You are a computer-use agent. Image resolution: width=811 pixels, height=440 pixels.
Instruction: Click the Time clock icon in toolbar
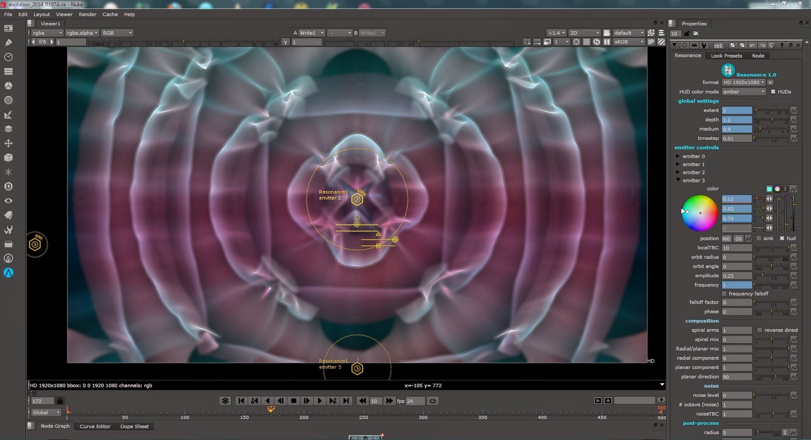tap(8, 57)
